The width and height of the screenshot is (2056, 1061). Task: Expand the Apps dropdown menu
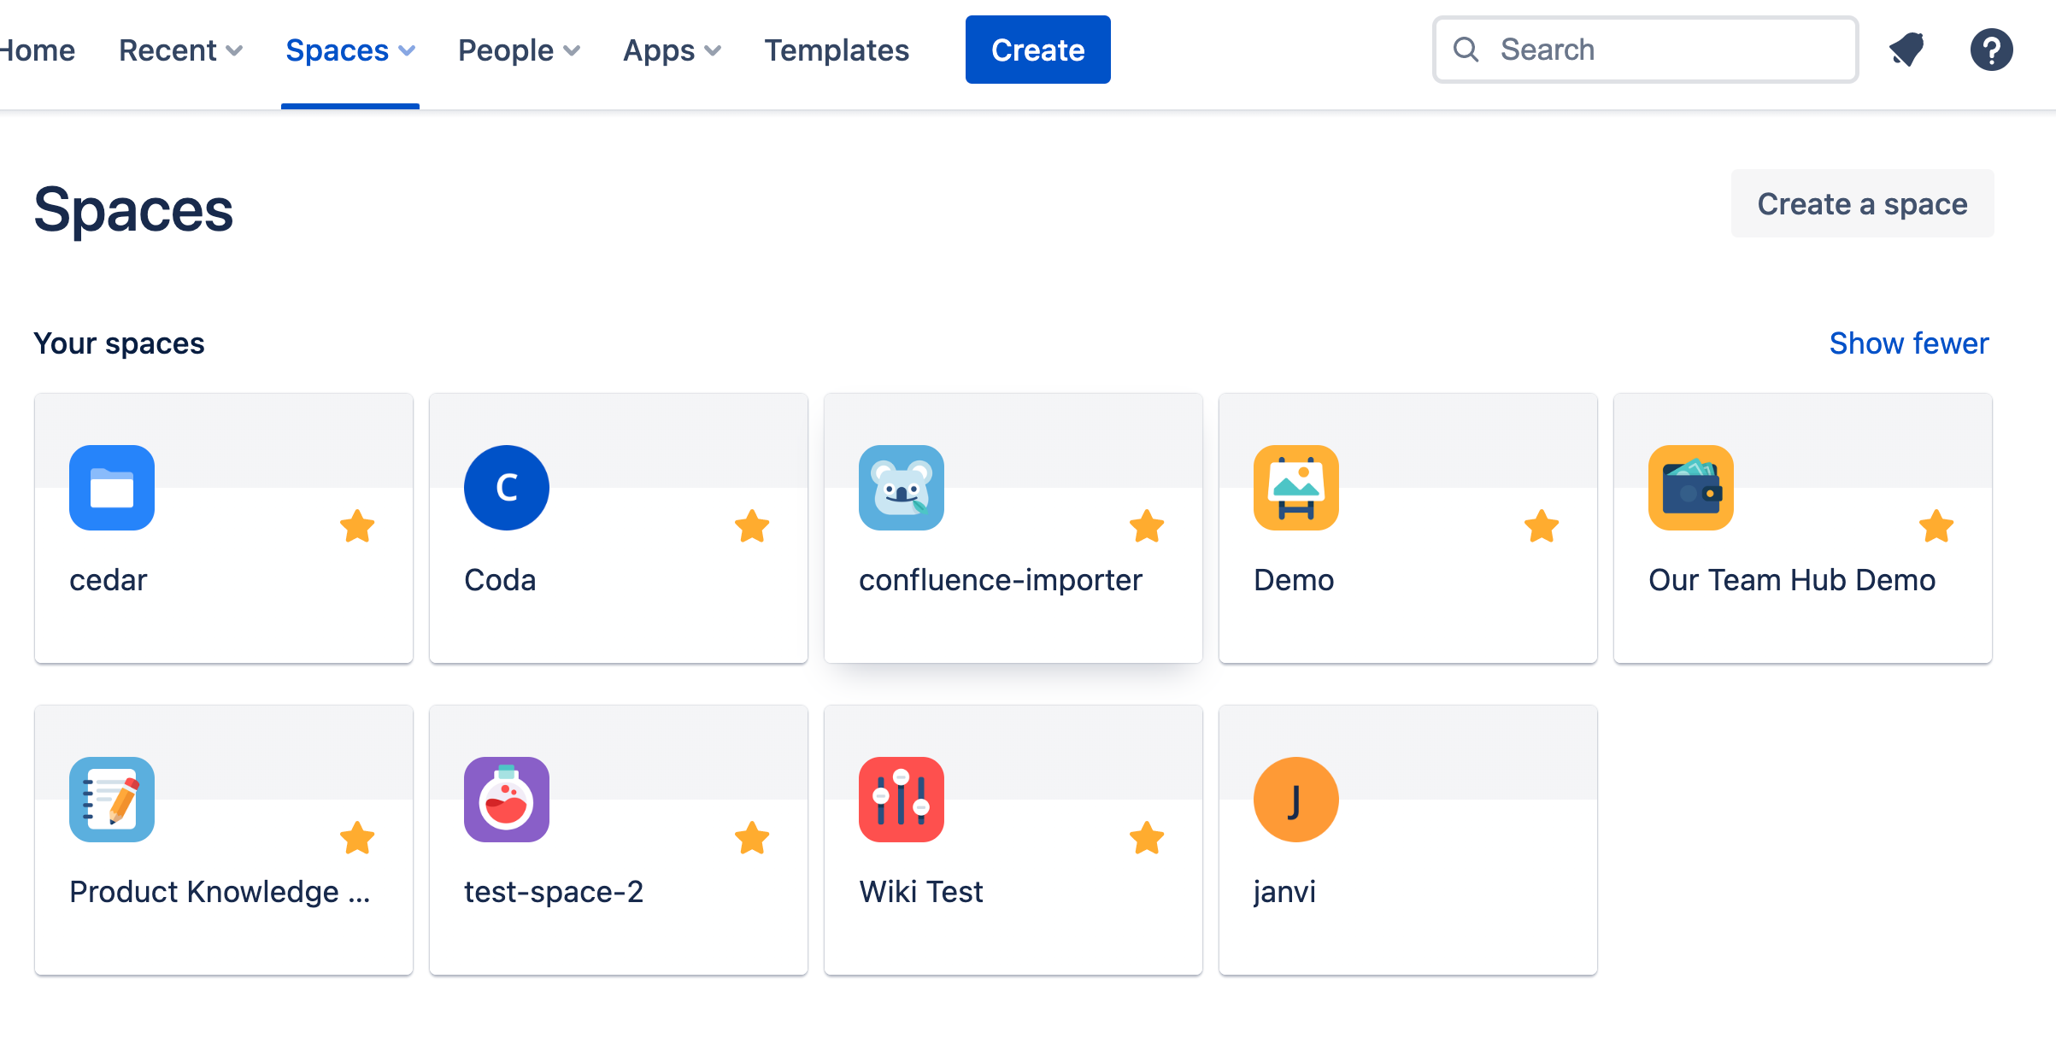click(x=673, y=50)
